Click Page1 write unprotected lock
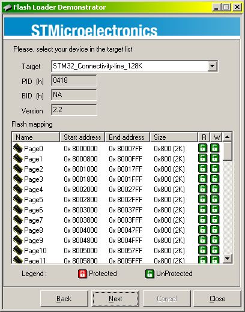The image size is (245, 312). [214, 158]
